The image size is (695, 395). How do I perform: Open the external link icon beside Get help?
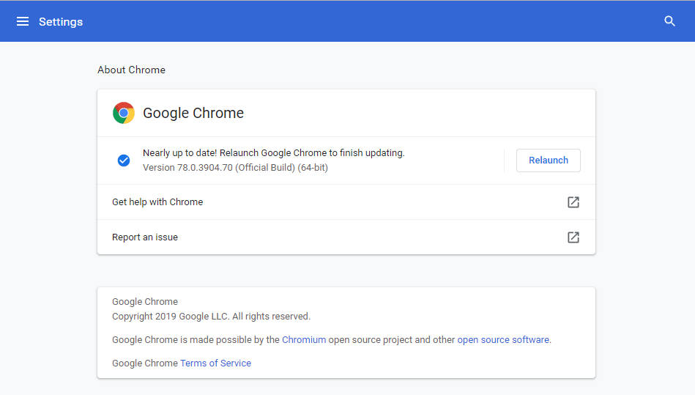coord(573,202)
